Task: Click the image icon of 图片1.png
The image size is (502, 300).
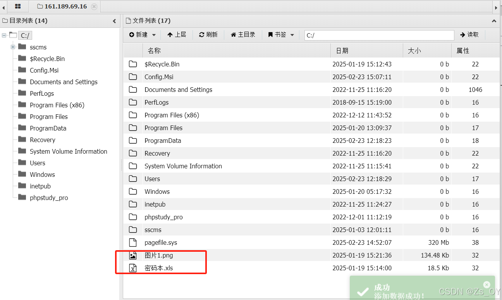Action: (133, 255)
